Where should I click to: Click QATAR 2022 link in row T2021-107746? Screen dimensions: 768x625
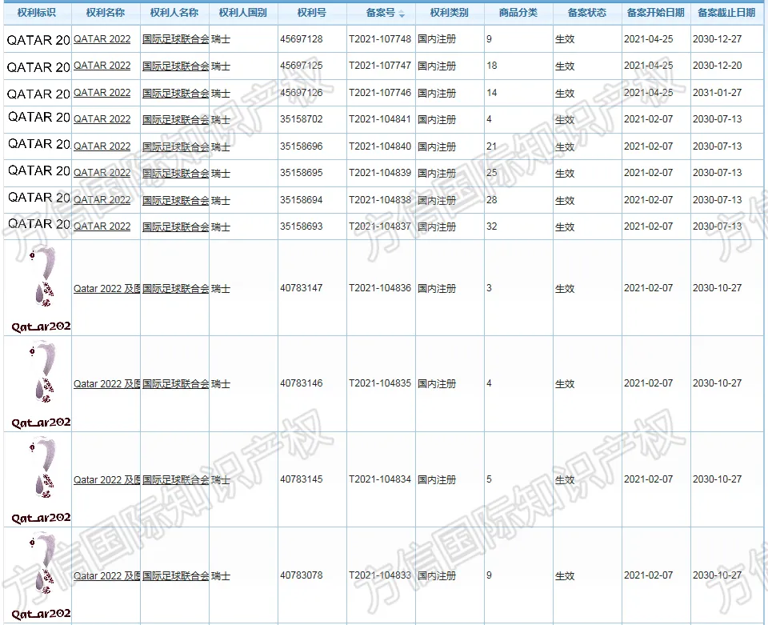(x=102, y=93)
